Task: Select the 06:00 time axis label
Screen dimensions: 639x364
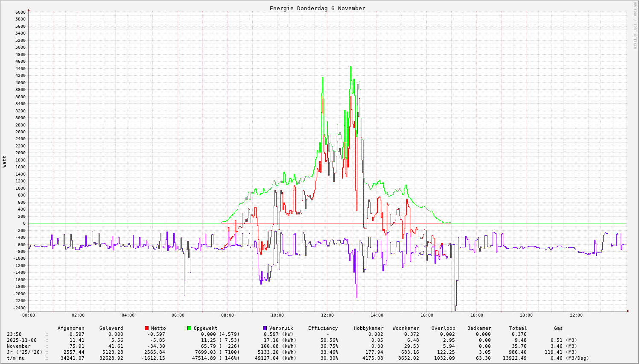Action: point(178,315)
